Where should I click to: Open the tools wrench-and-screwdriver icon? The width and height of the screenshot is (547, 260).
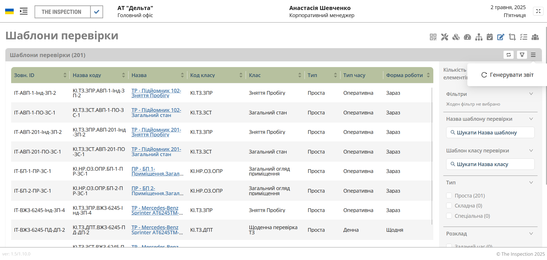(x=444, y=37)
